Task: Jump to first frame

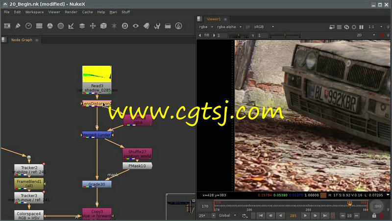Action: [x=261, y=216]
